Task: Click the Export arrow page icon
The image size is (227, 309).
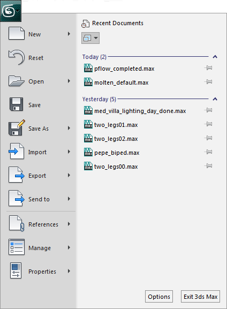Action: tap(17, 175)
